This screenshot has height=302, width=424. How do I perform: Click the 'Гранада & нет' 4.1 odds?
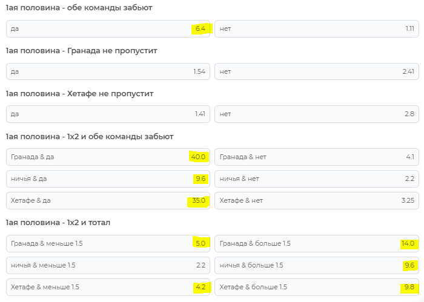(x=316, y=157)
